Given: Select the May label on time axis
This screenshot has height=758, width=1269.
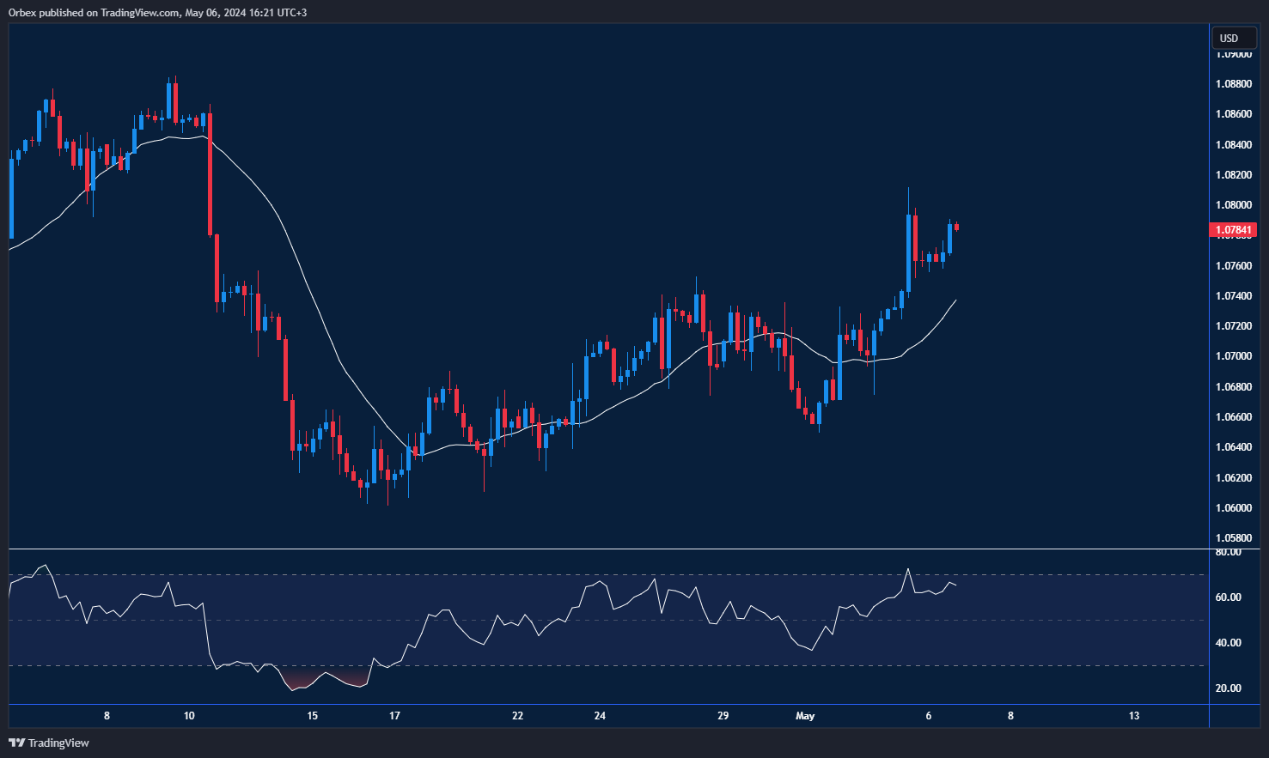Looking at the screenshot, I should point(805,716).
